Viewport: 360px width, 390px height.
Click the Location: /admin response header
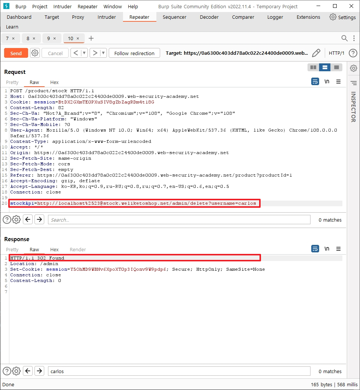tap(34, 264)
